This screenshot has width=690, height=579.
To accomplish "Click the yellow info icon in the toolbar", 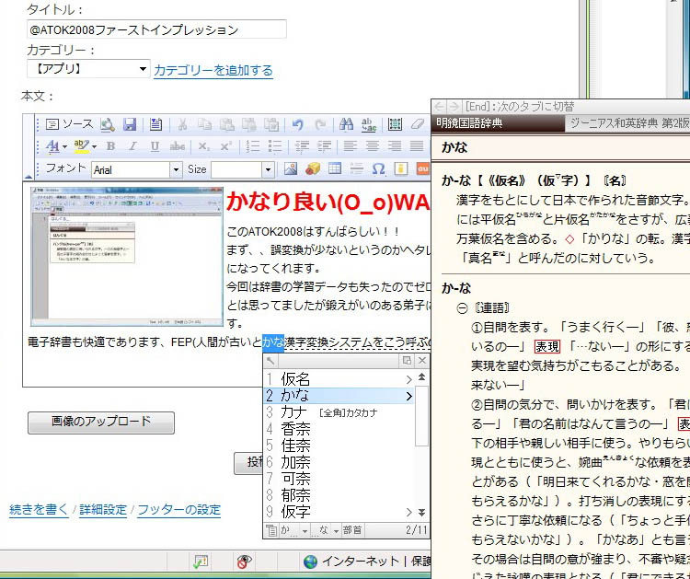I will click(401, 168).
